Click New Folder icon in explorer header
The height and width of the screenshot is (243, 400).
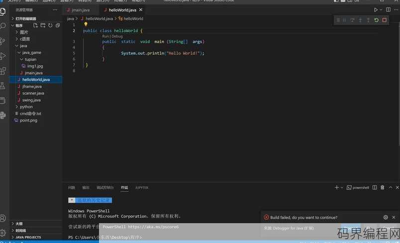coord(43,25)
